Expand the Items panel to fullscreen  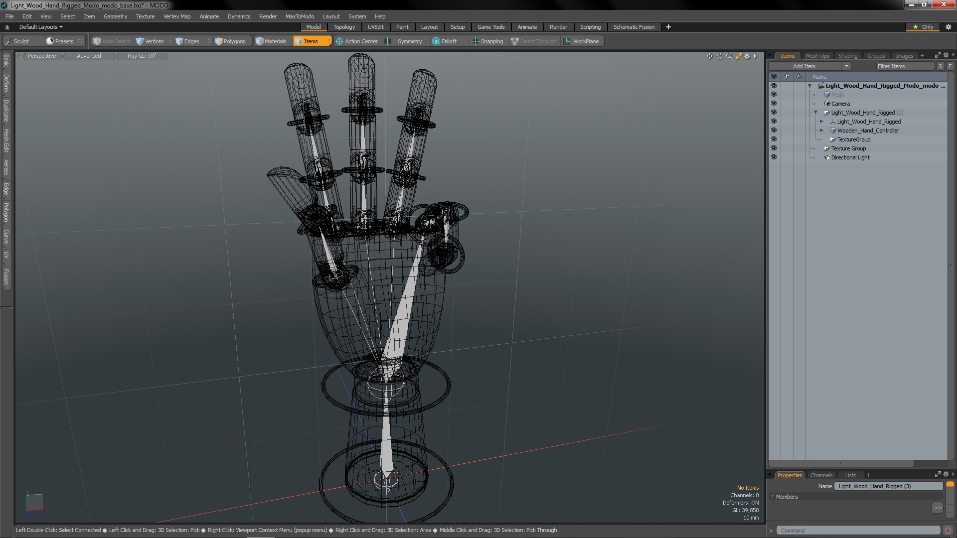(x=938, y=55)
